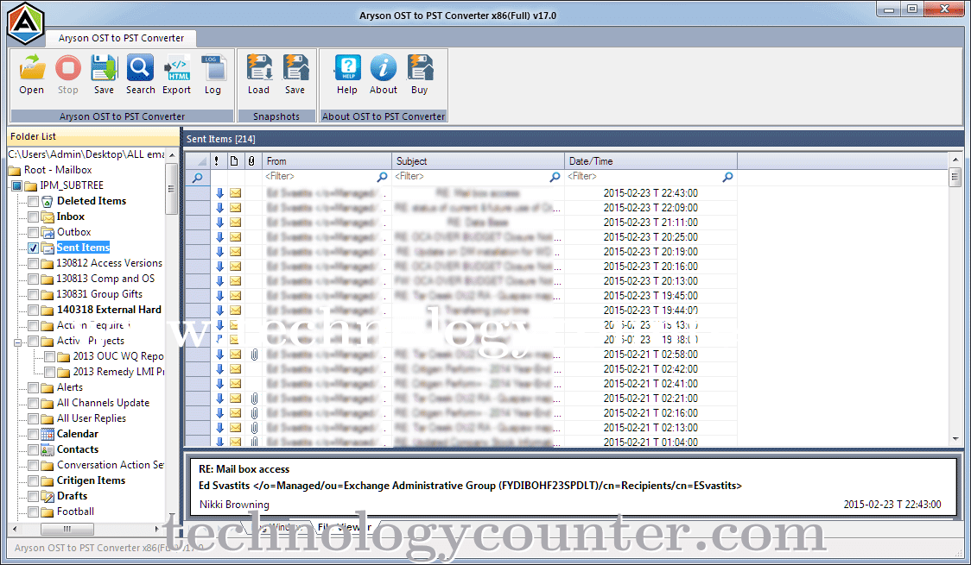
Task: Check the Outbox folder checkbox
Action: [34, 232]
